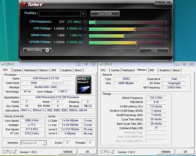Click the Core Speed value 3689.3 MHz

pyautogui.click(x=32, y=120)
